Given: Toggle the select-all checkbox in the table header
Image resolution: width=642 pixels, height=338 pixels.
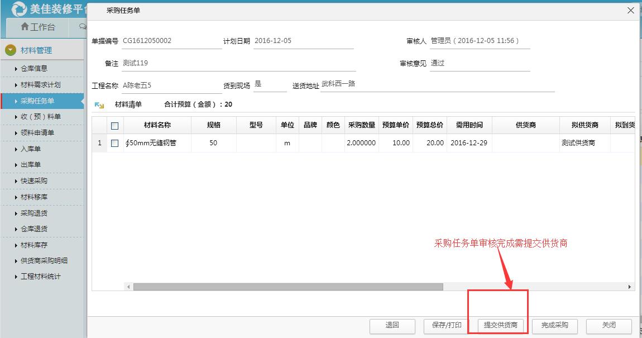Looking at the screenshot, I should tap(114, 125).
